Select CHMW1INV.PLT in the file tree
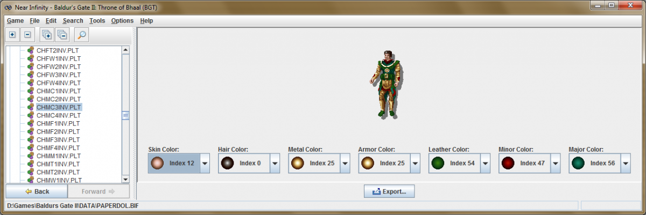 click(59, 180)
